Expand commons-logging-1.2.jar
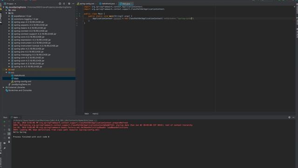 [9, 19]
